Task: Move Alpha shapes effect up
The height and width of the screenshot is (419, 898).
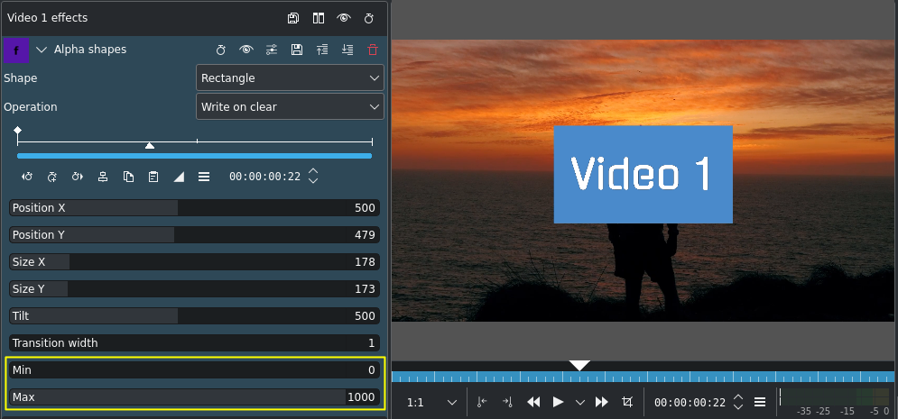Action: [x=322, y=50]
